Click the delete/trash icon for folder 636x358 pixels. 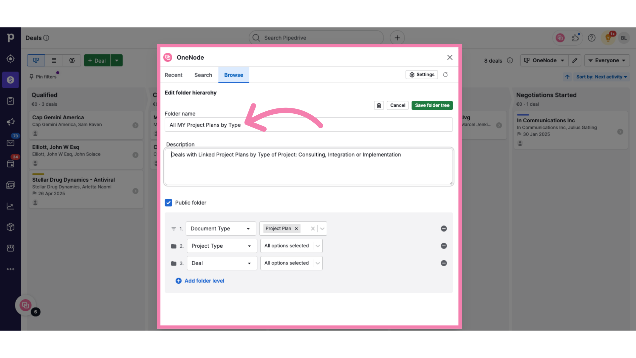(378, 105)
